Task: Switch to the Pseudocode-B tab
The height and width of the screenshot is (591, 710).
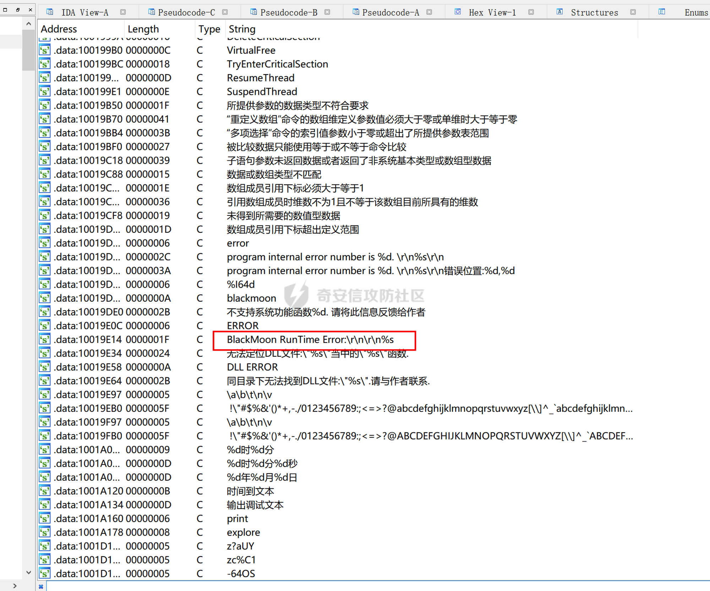Action: tap(289, 12)
